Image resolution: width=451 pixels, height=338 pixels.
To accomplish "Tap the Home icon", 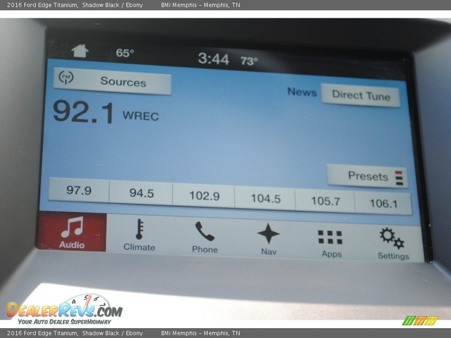I will coord(80,51).
